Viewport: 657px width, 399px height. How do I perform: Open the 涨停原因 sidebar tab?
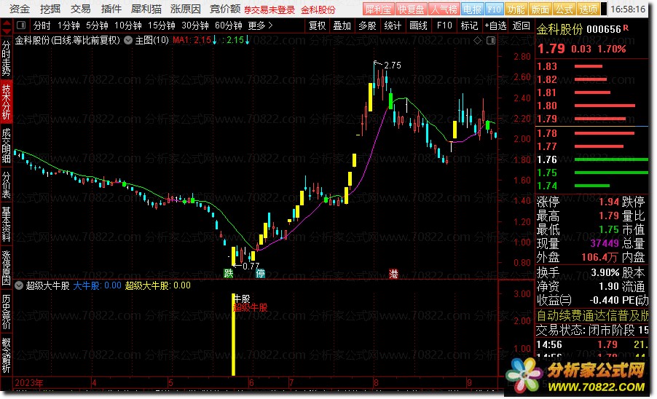[7, 268]
